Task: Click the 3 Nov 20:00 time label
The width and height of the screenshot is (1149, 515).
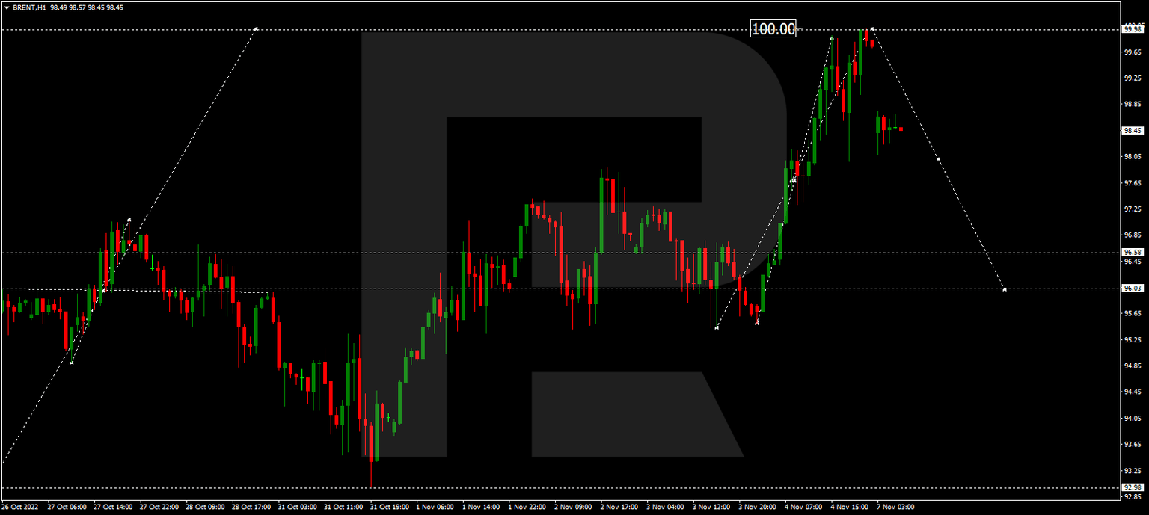Action: point(758,507)
